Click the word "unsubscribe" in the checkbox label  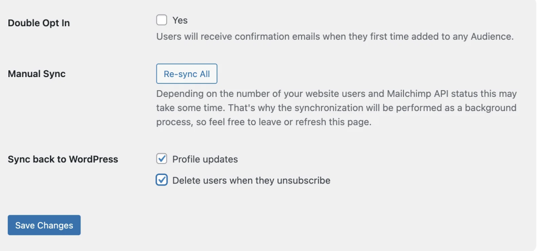(305, 180)
